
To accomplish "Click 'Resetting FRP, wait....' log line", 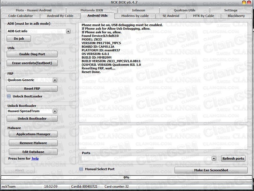I will click(x=98, y=68).
